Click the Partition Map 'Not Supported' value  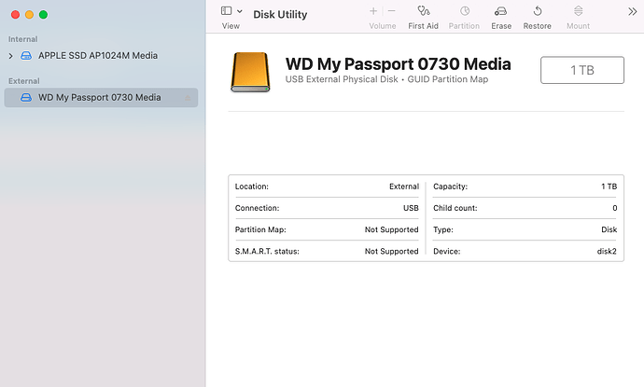pyautogui.click(x=391, y=229)
